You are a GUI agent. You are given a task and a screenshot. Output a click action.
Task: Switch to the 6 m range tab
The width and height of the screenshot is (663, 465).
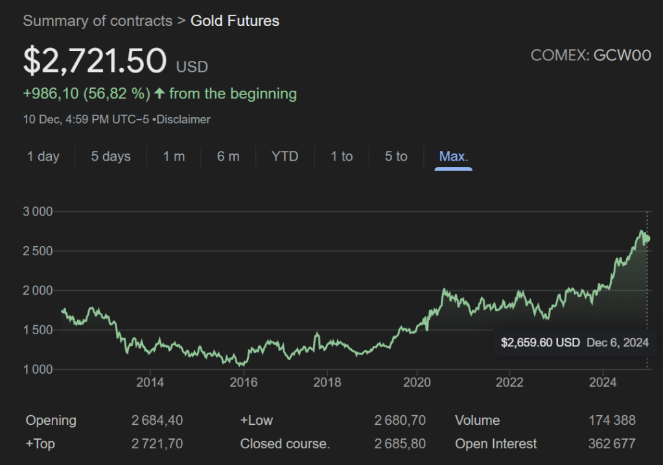(x=228, y=156)
